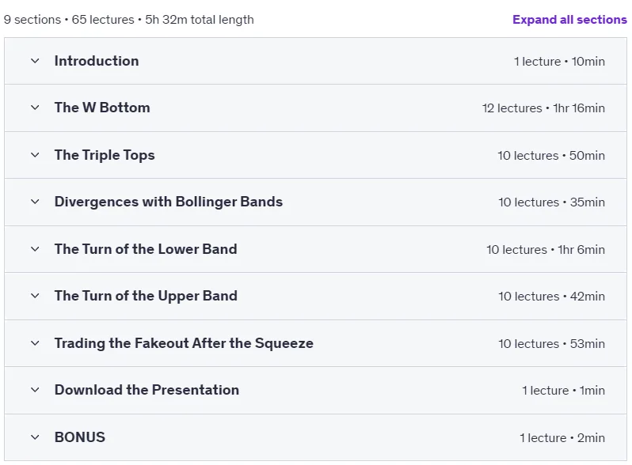
Task: Select Trading the Fakeout After the Squeeze title
Action: tap(184, 343)
